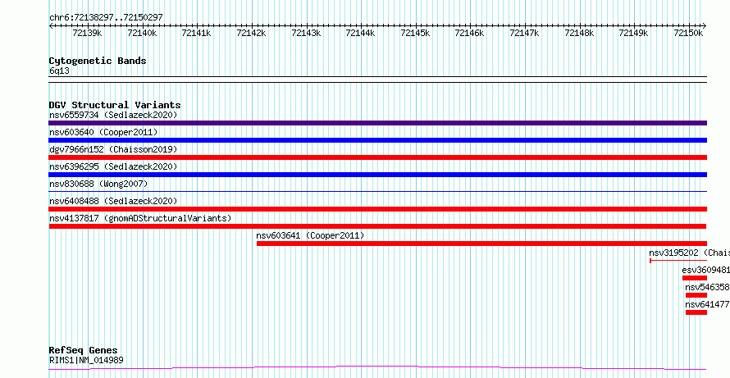Image resolution: width=730 pixels, height=378 pixels.
Task: Click the DGV Structural Variants track heading
Action: [115, 105]
